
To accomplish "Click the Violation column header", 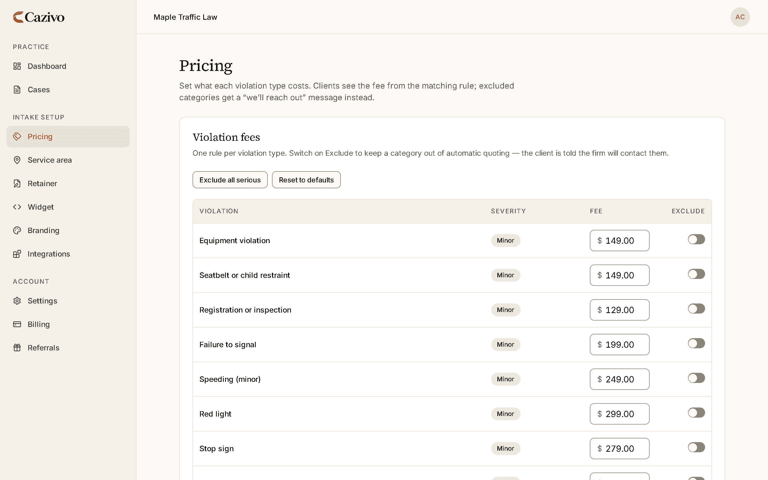I will 219,211.
